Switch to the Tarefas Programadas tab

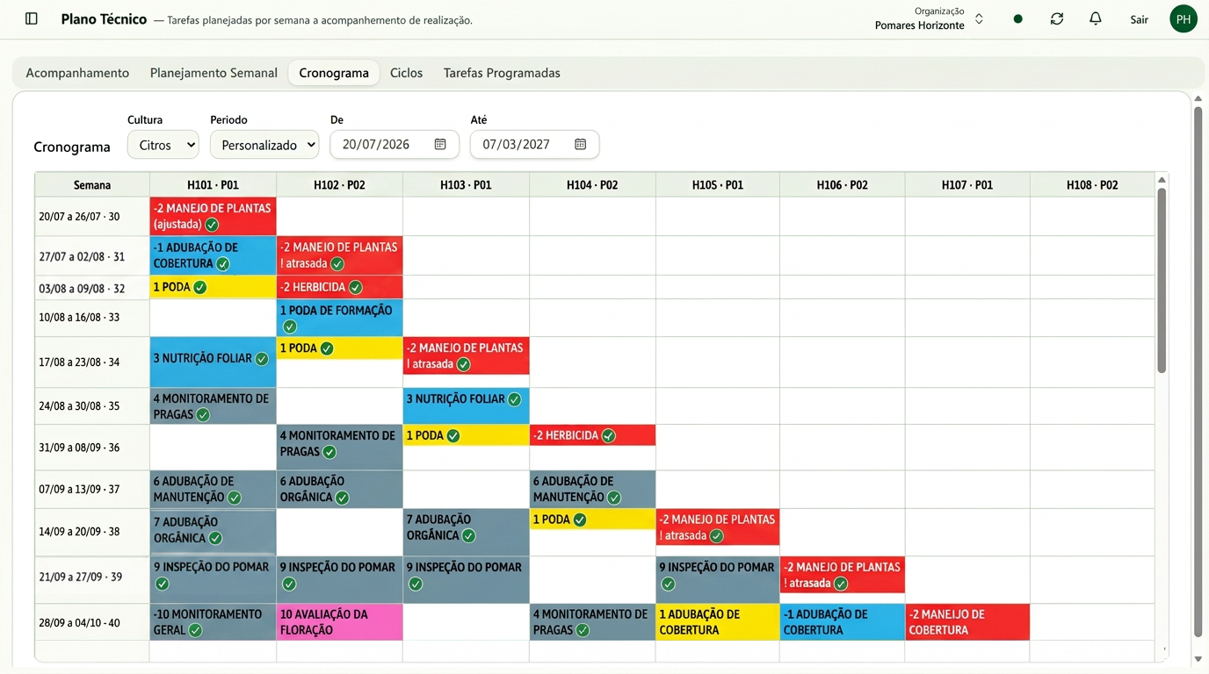(502, 73)
